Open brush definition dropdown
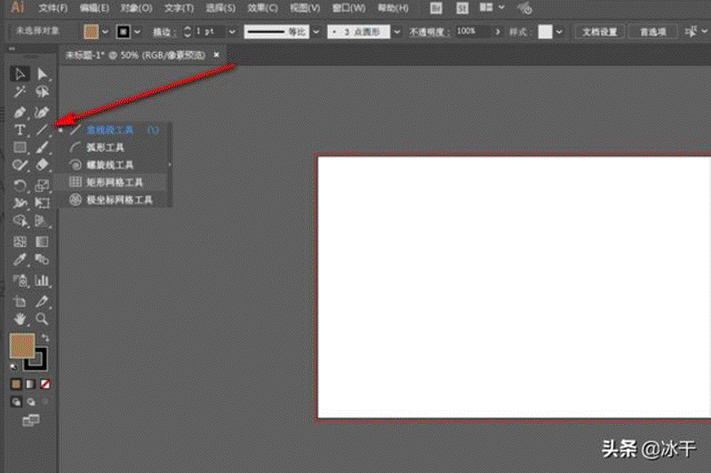 (396, 32)
